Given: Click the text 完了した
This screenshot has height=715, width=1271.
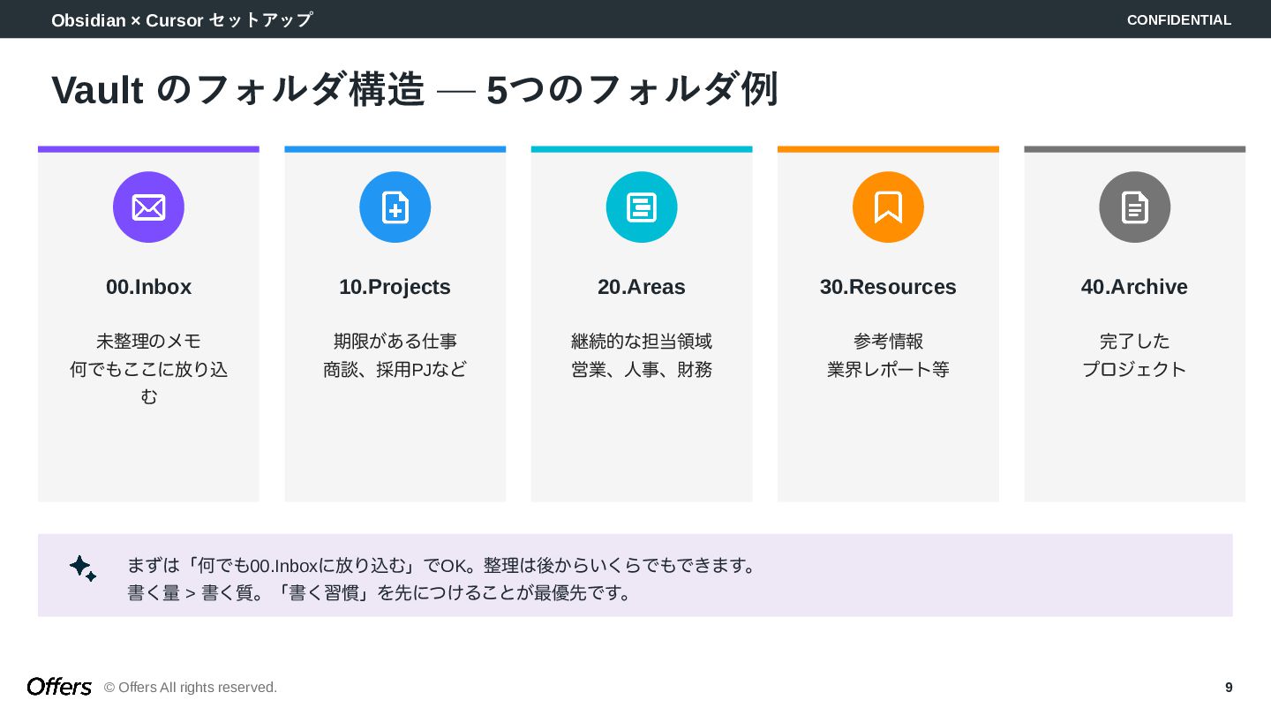Looking at the screenshot, I should [x=1134, y=341].
